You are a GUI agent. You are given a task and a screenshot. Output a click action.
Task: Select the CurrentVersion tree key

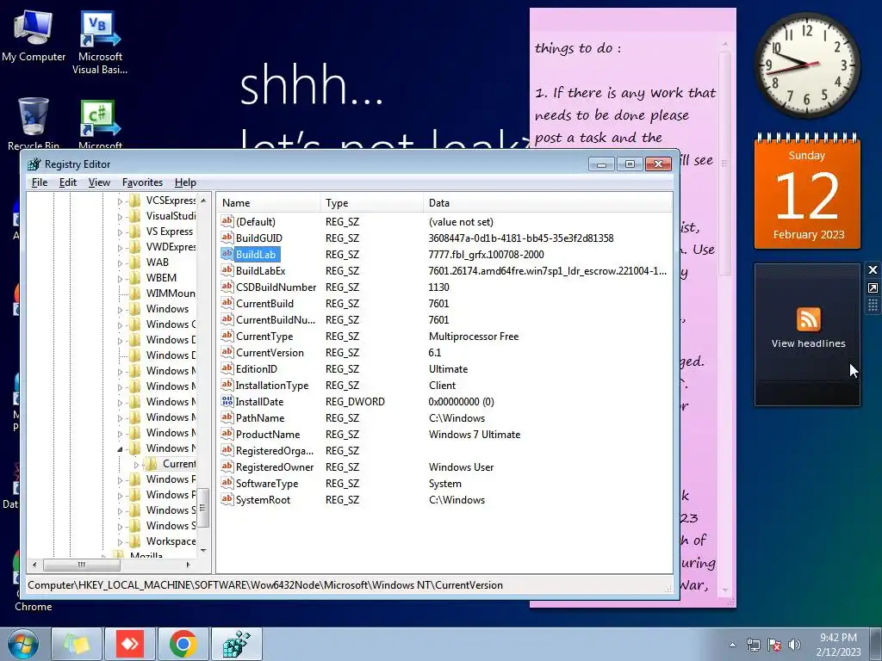click(x=179, y=464)
